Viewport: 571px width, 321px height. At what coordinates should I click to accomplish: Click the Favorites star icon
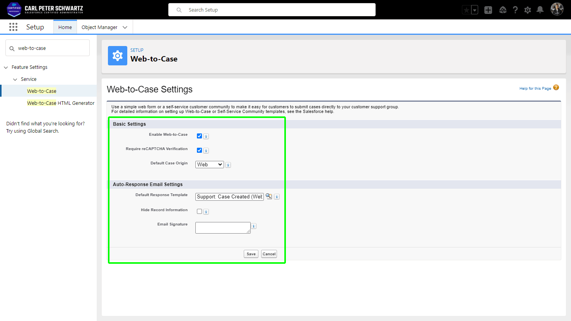point(467,10)
